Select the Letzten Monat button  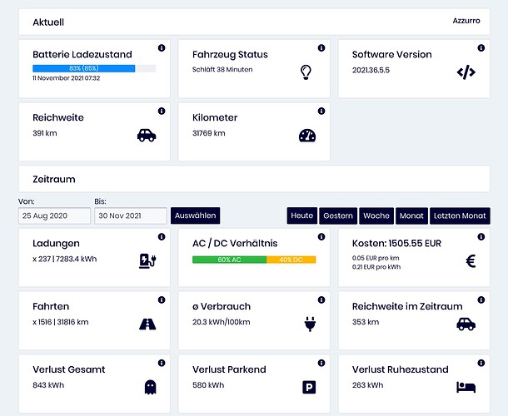(x=460, y=215)
